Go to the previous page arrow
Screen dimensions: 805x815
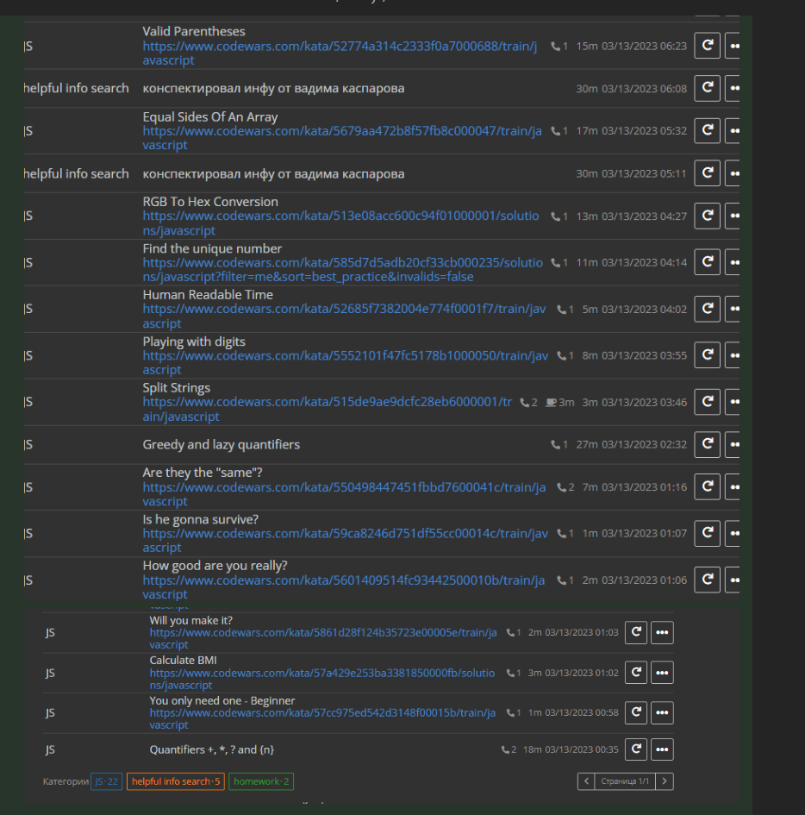586,781
